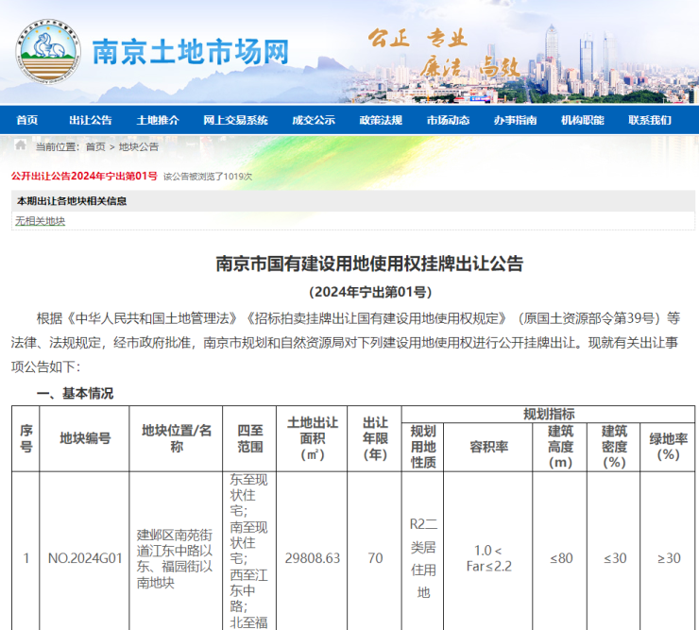Click the 首页 breadcrumb link
Viewport: 699px width, 630px height.
click(x=95, y=147)
